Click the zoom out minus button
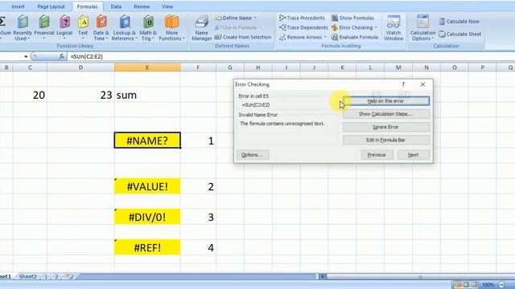The width and height of the screenshot is (515, 289). (x=501, y=284)
